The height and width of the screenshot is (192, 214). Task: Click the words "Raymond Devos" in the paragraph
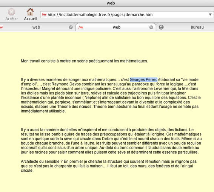pyautogui.click(x=66, y=84)
